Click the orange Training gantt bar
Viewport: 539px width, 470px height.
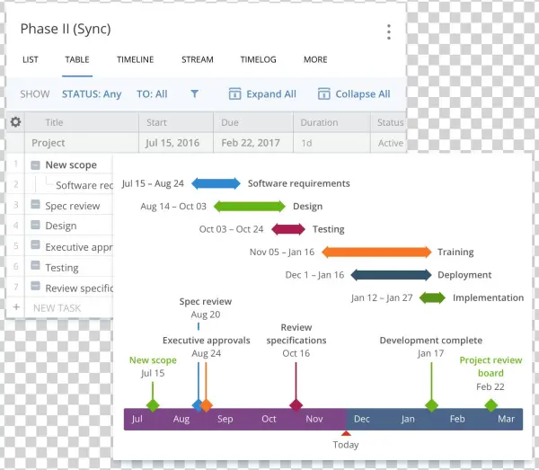click(x=376, y=252)
